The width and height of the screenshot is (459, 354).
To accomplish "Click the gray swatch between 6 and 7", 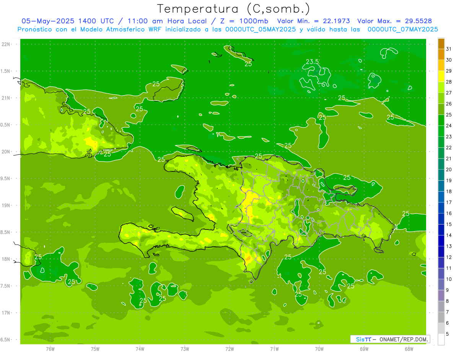I will pyautogui.click(x=441, y=317).
